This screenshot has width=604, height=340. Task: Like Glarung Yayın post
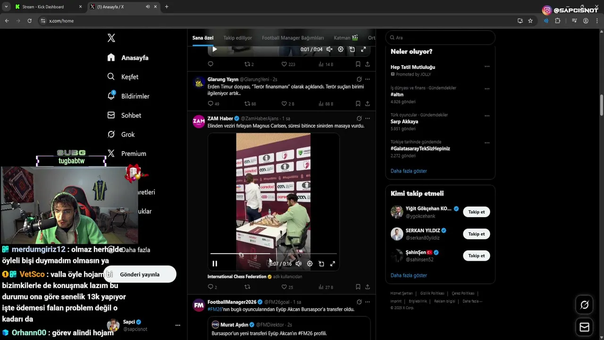point(287,103)
